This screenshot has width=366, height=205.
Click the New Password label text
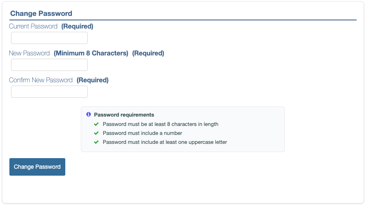click(29, 53)
